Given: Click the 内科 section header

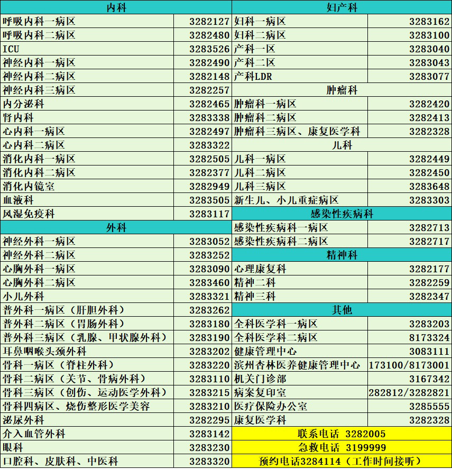Looking at the screenshot, I should coord(116,7).
